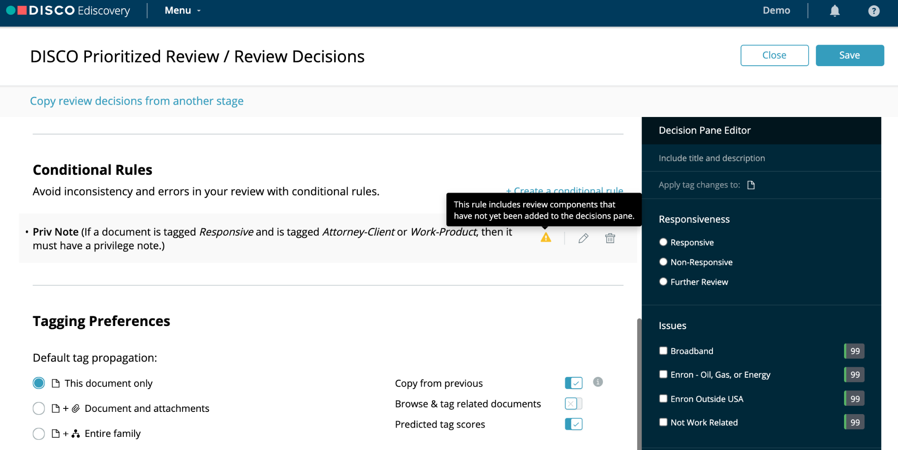Click the Issues section heading

672,326
